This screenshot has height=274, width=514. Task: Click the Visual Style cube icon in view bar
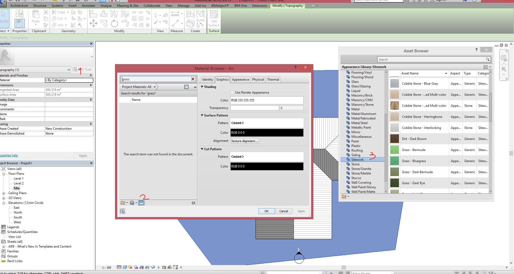125,267
